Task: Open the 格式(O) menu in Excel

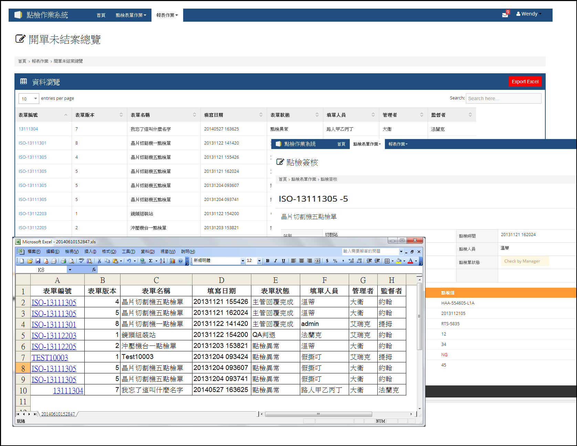Action: 109,252
